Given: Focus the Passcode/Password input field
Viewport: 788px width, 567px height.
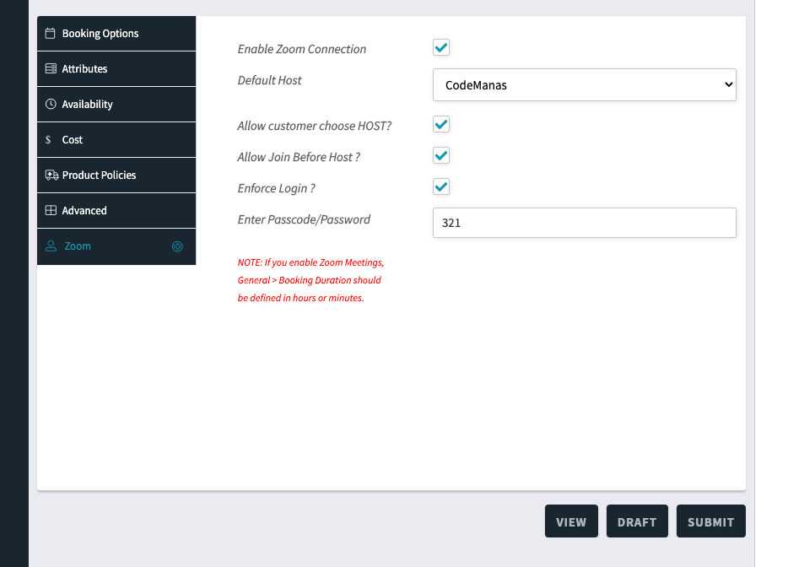Looking at the screenshot, I should [x=584, y=224].
